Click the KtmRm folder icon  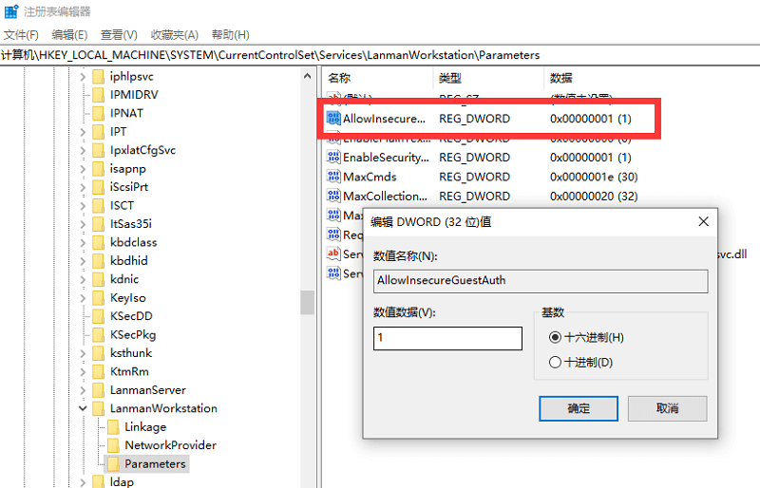[99, 371]
